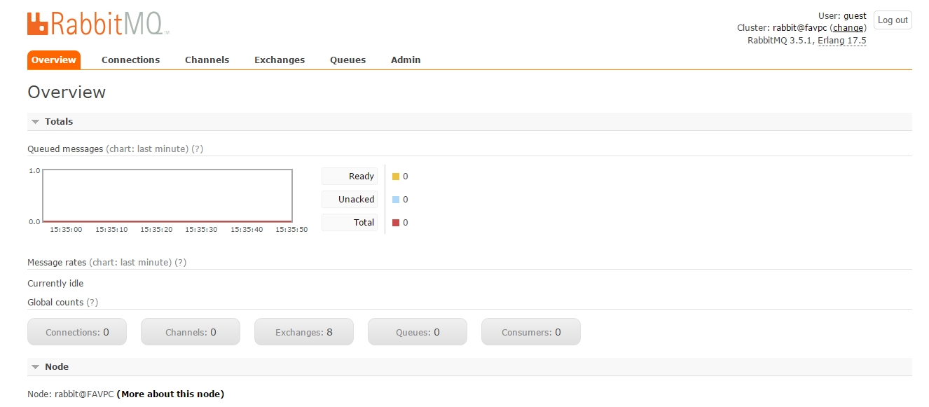The image size is (929, 407).
Task: Click the Log out button
Action: point(893,20)
